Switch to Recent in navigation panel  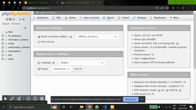[x=6, y=24]
